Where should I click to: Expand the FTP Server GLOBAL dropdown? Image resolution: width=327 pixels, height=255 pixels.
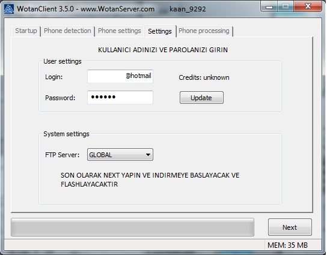[x=120, y=154]
